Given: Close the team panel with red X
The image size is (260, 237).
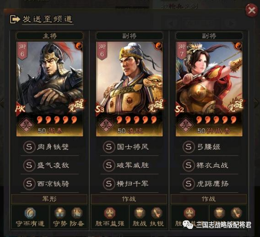Looking at the screenshot, I should 252,10.
